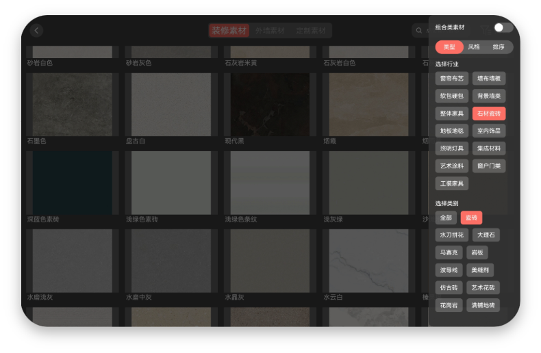This screenshot has width=541, height=353.
Task: Click the back arrow icon
Action: click(x=36, y=30)
